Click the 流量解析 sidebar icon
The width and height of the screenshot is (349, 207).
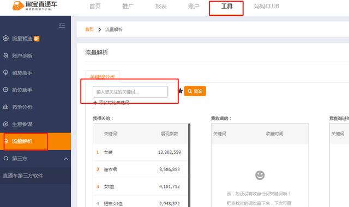[x=6, y=141]
